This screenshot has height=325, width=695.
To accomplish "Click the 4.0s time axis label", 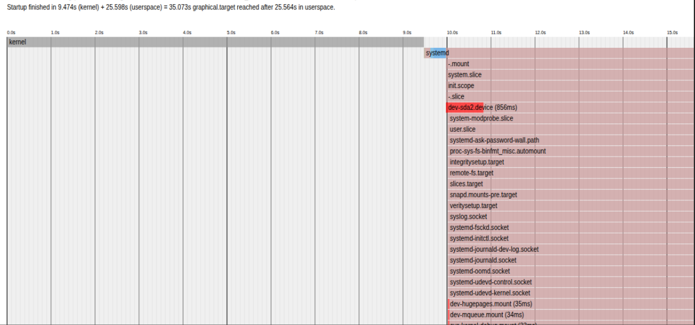I will pos(187,33).
